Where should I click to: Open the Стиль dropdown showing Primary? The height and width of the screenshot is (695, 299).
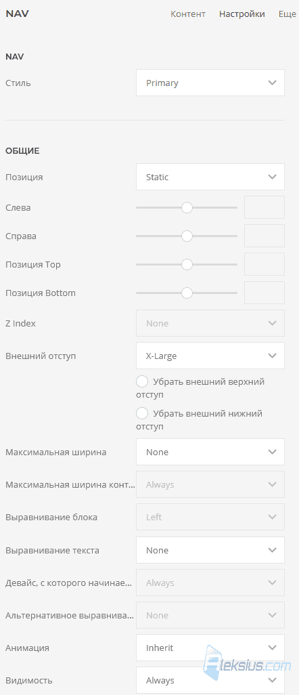point(210,83)
